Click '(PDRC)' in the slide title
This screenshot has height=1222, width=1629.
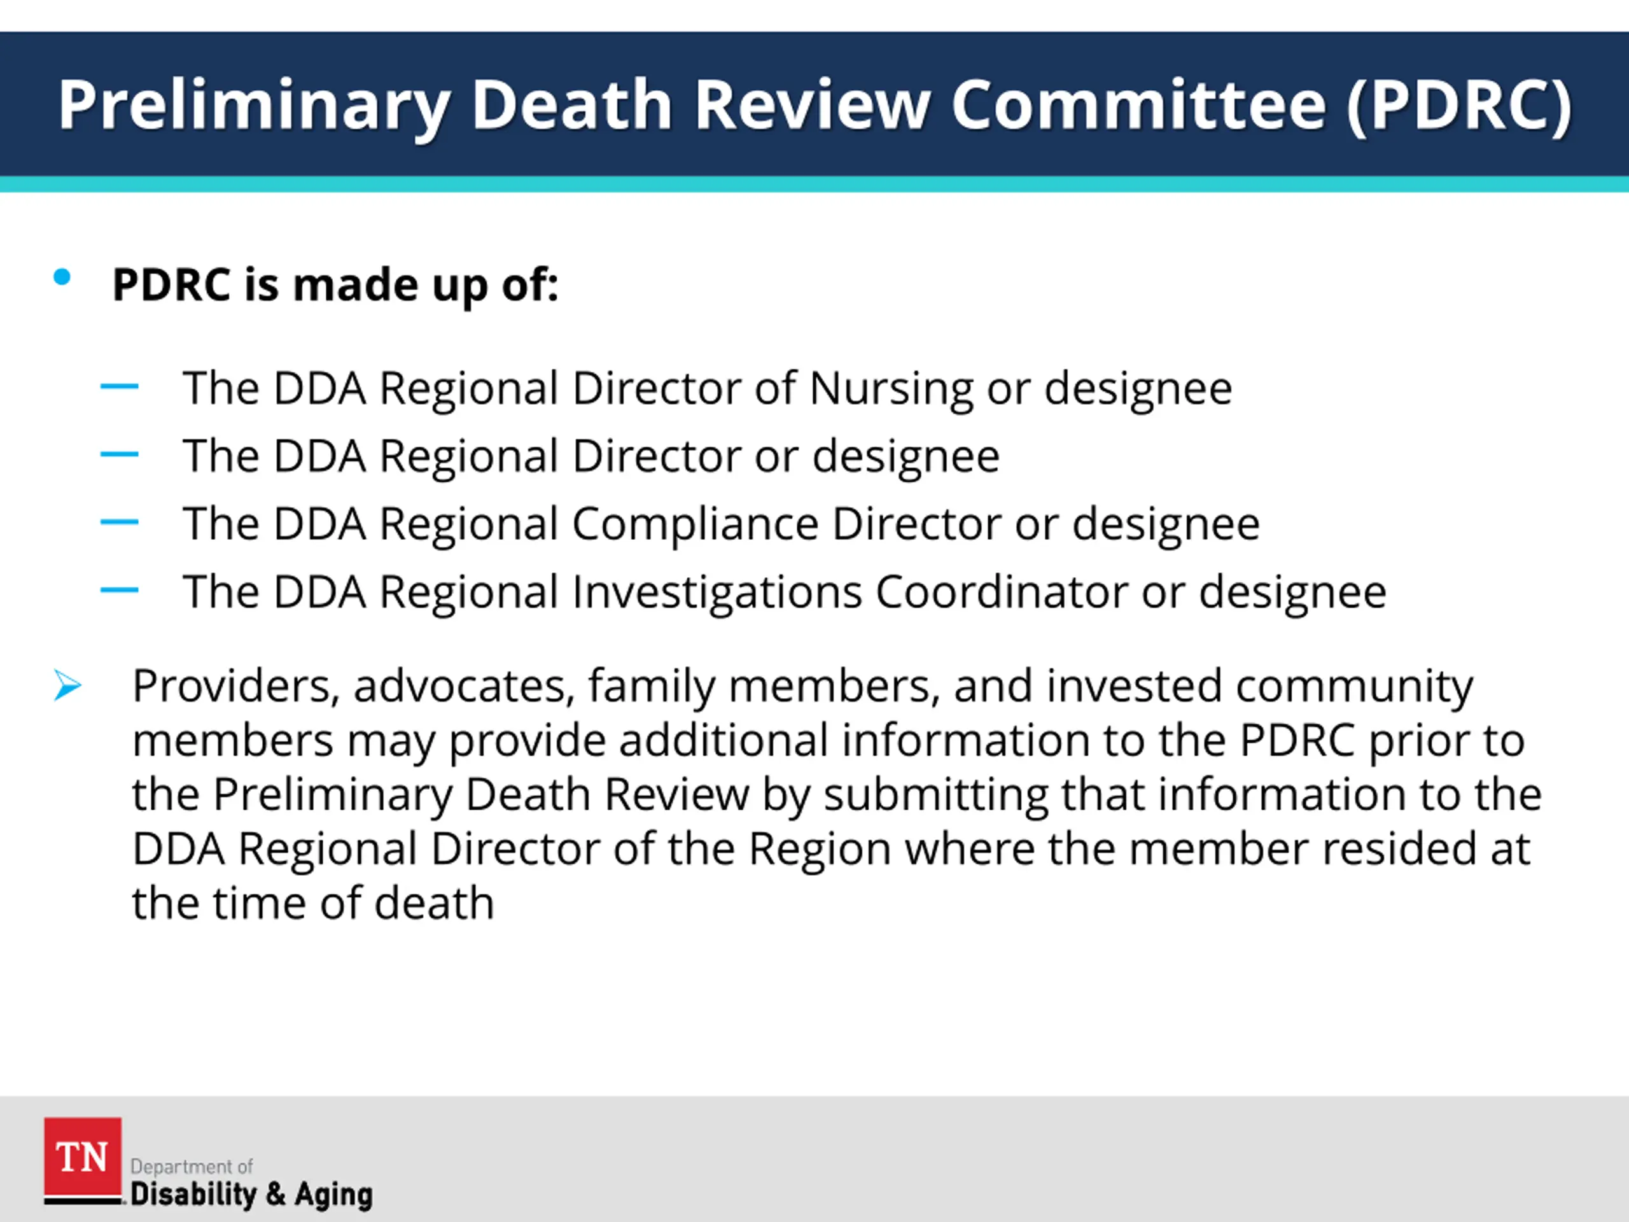(1460, 104)
